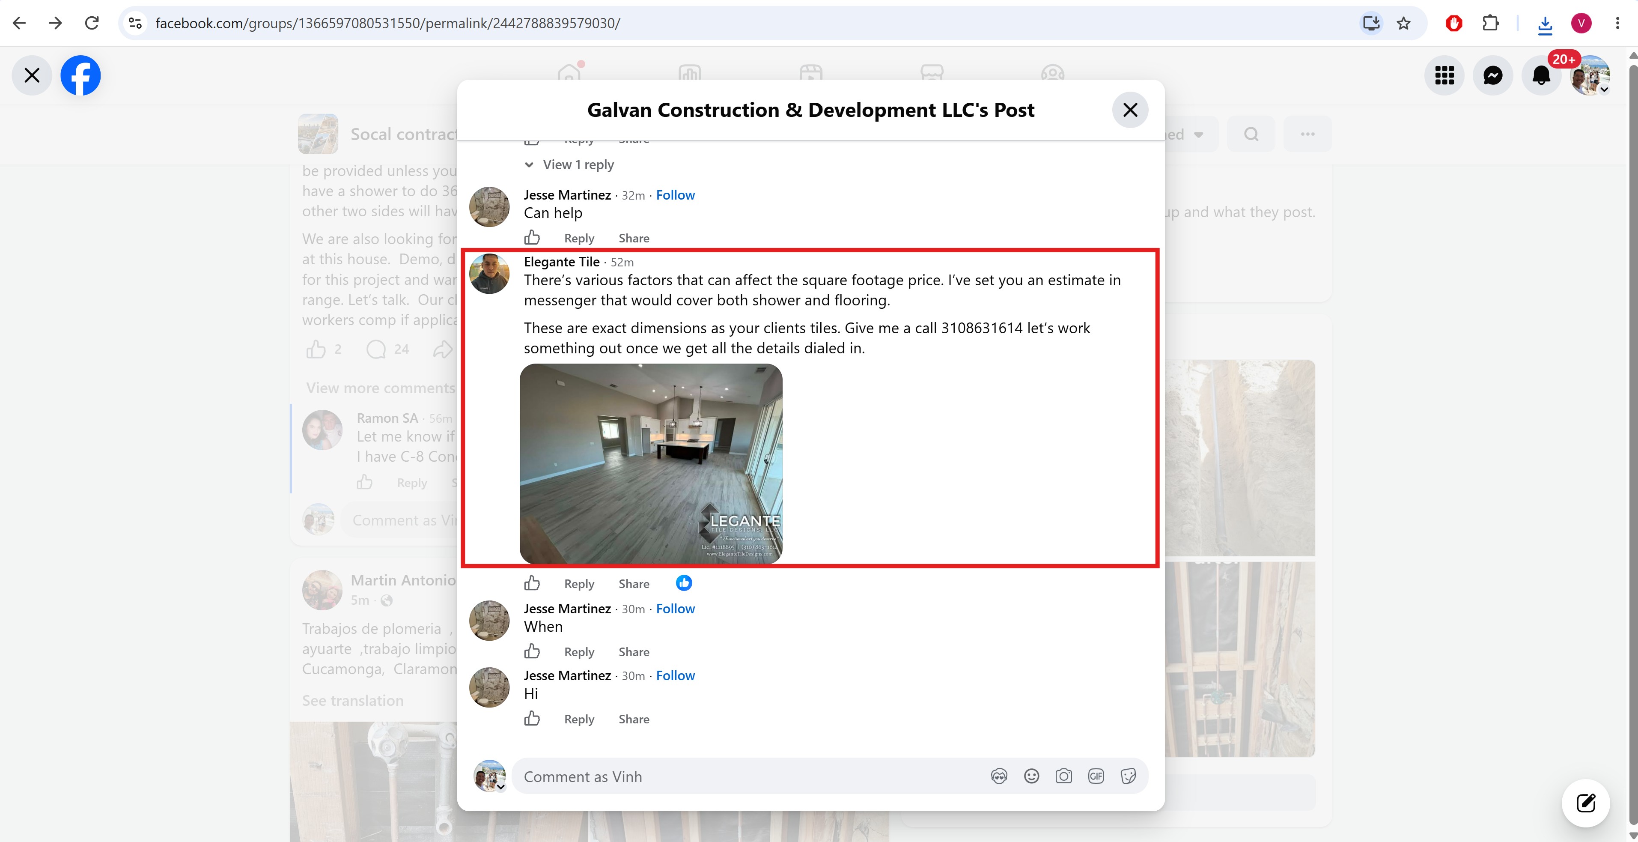Viewport: 1638px width, 842px height.
Task: Open Chrome three-dot menu
Action: coord(1617,24)
